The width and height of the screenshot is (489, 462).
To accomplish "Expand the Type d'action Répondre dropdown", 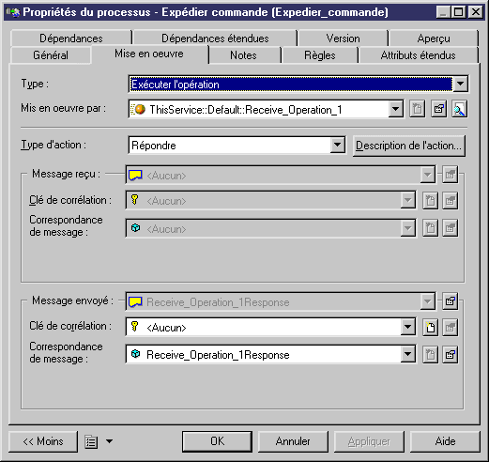I will coord(337,146).
